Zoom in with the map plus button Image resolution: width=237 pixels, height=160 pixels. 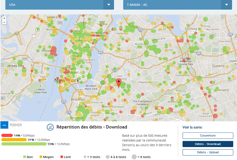point(4,18)
